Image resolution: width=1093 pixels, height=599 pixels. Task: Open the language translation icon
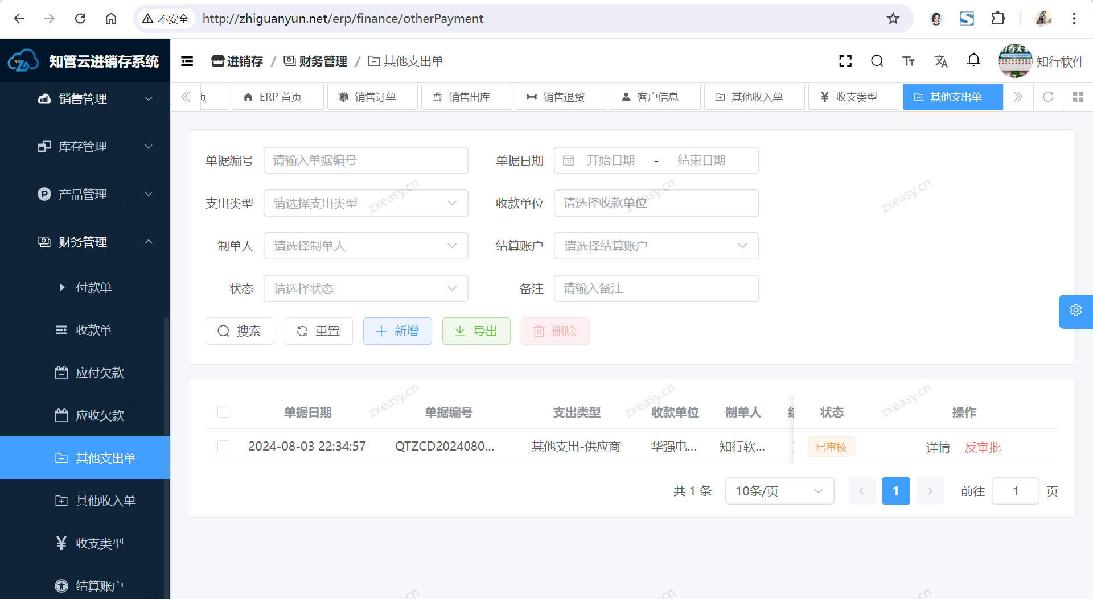coord(941,61)
